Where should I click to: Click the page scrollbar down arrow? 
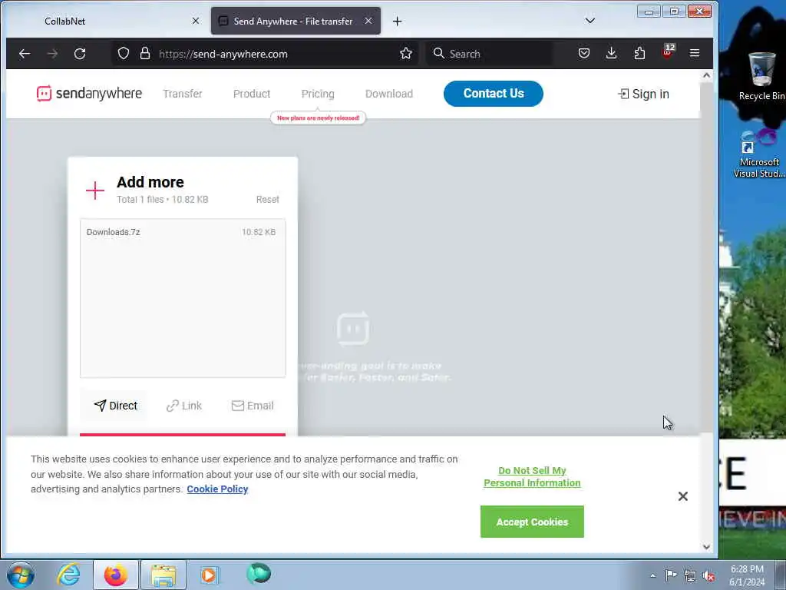[706, 547]
